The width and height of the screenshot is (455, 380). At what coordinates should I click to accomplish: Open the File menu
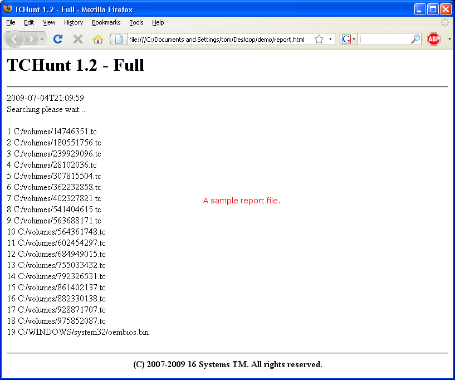[11, 22]
